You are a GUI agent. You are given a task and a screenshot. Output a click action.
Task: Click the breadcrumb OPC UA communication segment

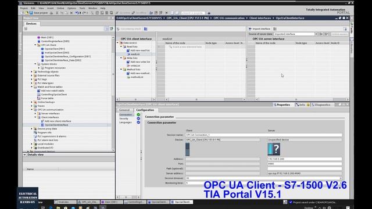point(229,18)
